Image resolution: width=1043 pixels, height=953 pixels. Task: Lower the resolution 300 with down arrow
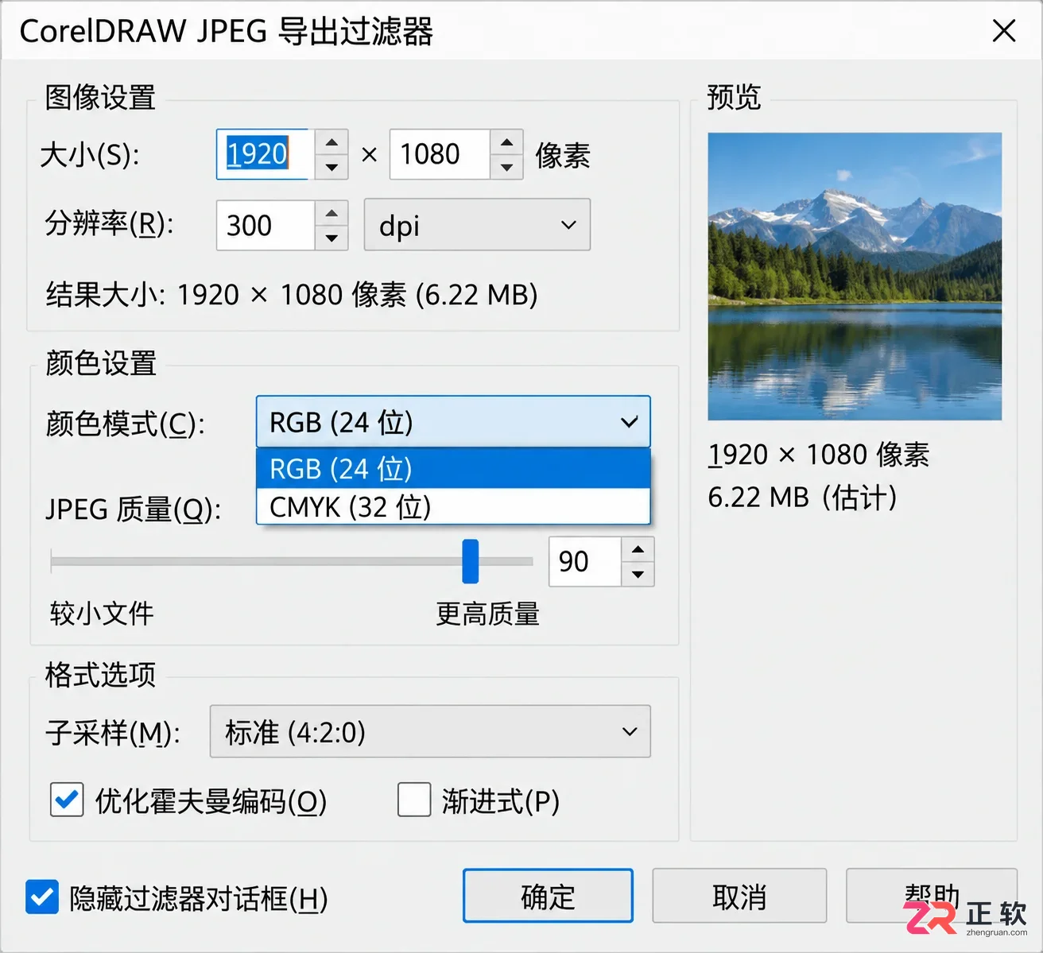pyautogui.click(x=332, y=238)
